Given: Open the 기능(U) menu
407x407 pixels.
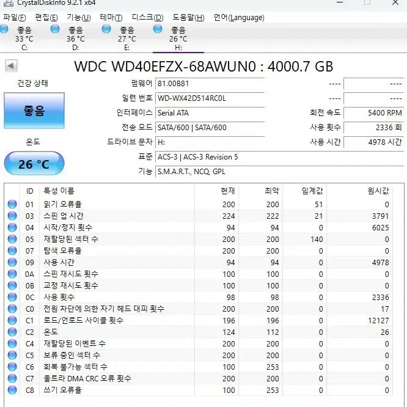Looking at the screenshot, I should coord(78,17).
